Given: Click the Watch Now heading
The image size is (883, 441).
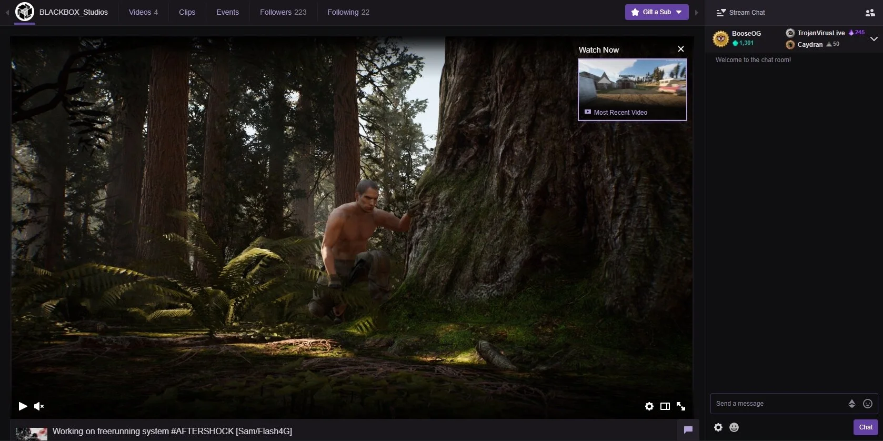Looking at the screenshot, I should click(599, 49).
